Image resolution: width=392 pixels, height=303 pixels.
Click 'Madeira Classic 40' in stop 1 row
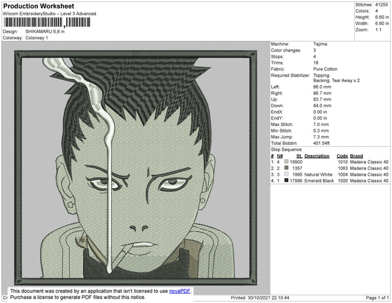(x=369, y=162)
